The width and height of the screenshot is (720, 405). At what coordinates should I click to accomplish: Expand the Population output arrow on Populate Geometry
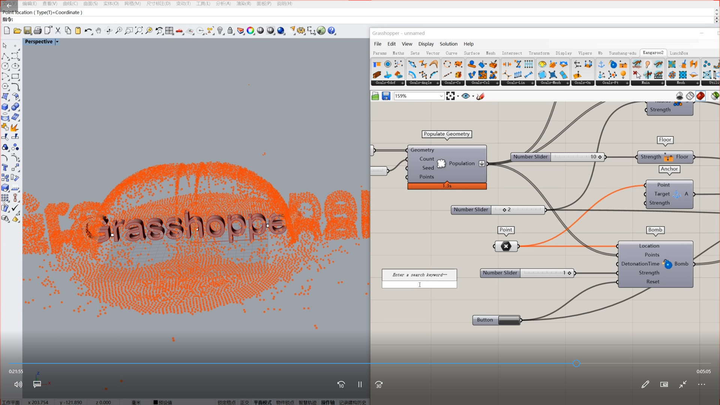482,164
